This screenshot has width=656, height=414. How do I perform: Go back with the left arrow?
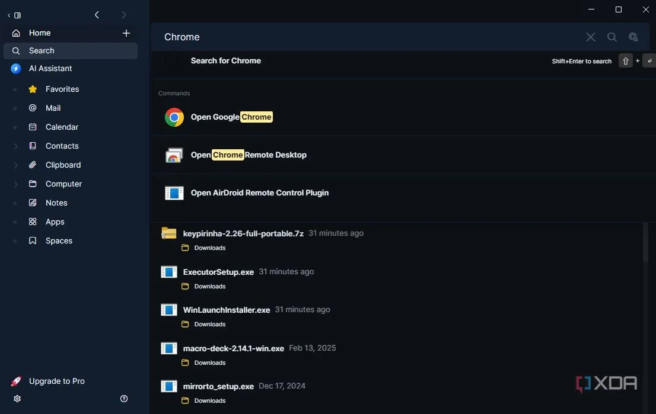point(97,15)
